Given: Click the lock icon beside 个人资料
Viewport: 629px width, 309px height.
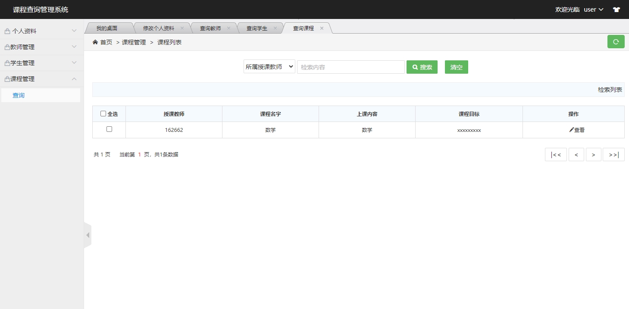Looking at the screenshot, I should (x=7, y=31).
